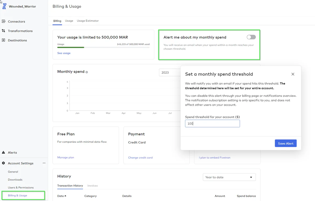Image resolution: width=315 pixels, height=201 pixels.
Task: Switch to the Usage tab
Action: pyautogui.click(x=69, y=21)
